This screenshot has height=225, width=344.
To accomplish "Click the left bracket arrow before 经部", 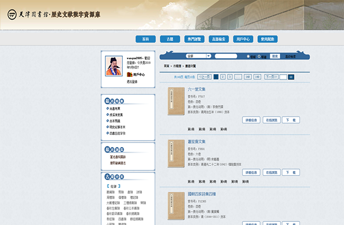I will [108, 186].
